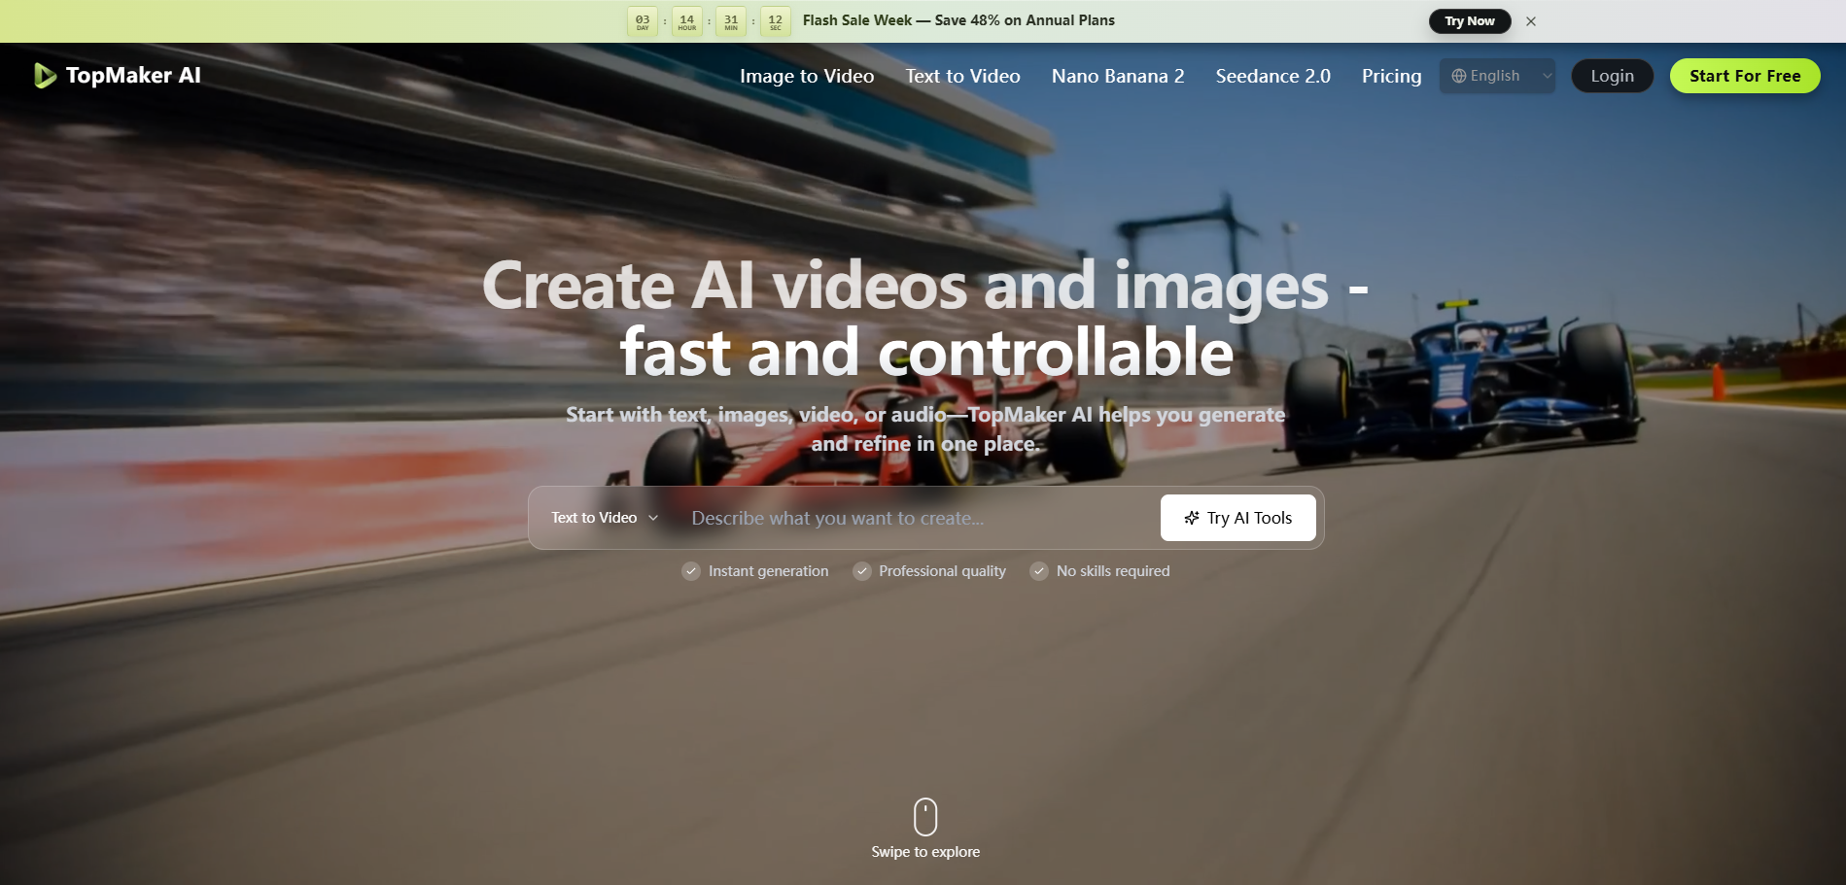The image size is (1846, 885).
Task: Navigate to the Pricing page
Action: coord(1391,76)
